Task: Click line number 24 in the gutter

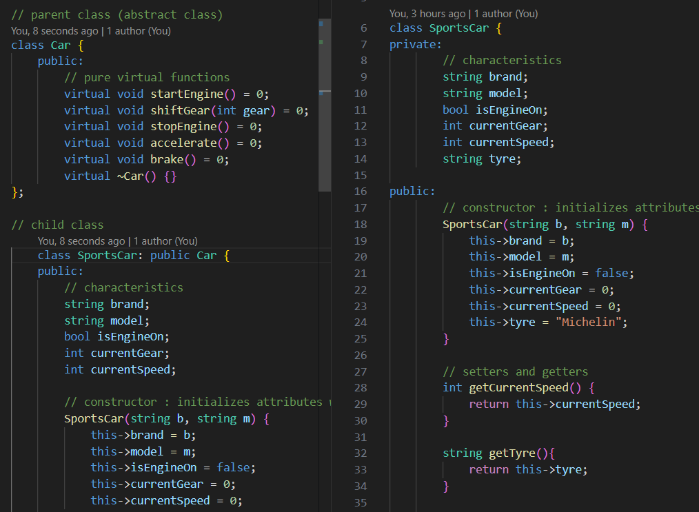Action: (x=361, y=322)
